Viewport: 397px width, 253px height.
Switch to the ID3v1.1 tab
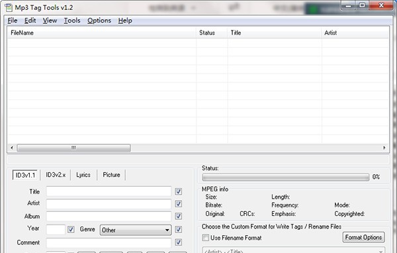point(25,175)
